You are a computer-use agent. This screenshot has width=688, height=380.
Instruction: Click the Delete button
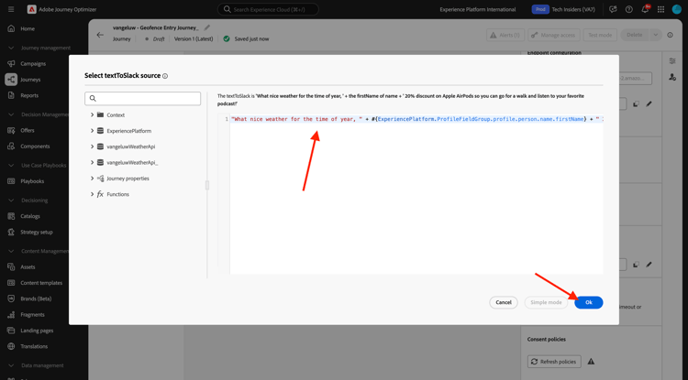pos(635,35)
